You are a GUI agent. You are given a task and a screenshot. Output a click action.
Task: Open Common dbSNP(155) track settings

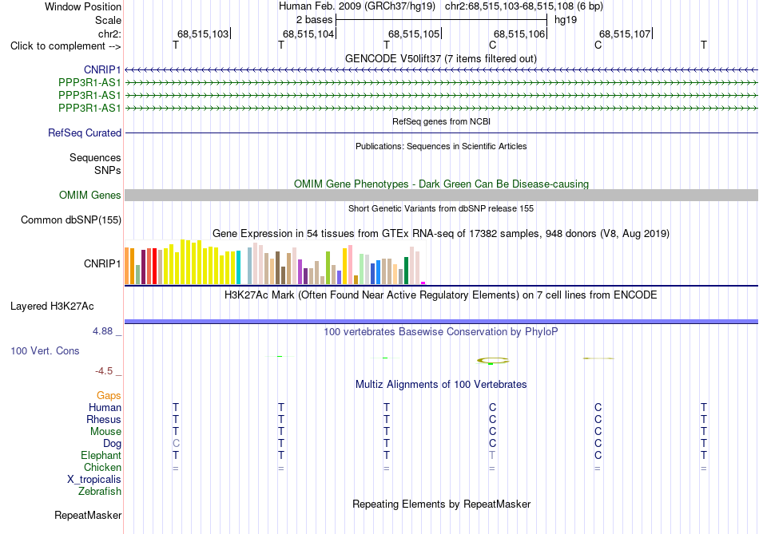[70, 220]
